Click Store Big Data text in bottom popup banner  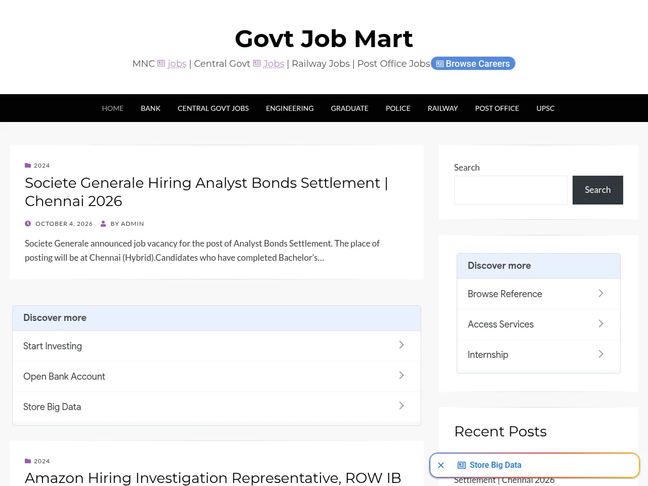[x=496, y=465]
